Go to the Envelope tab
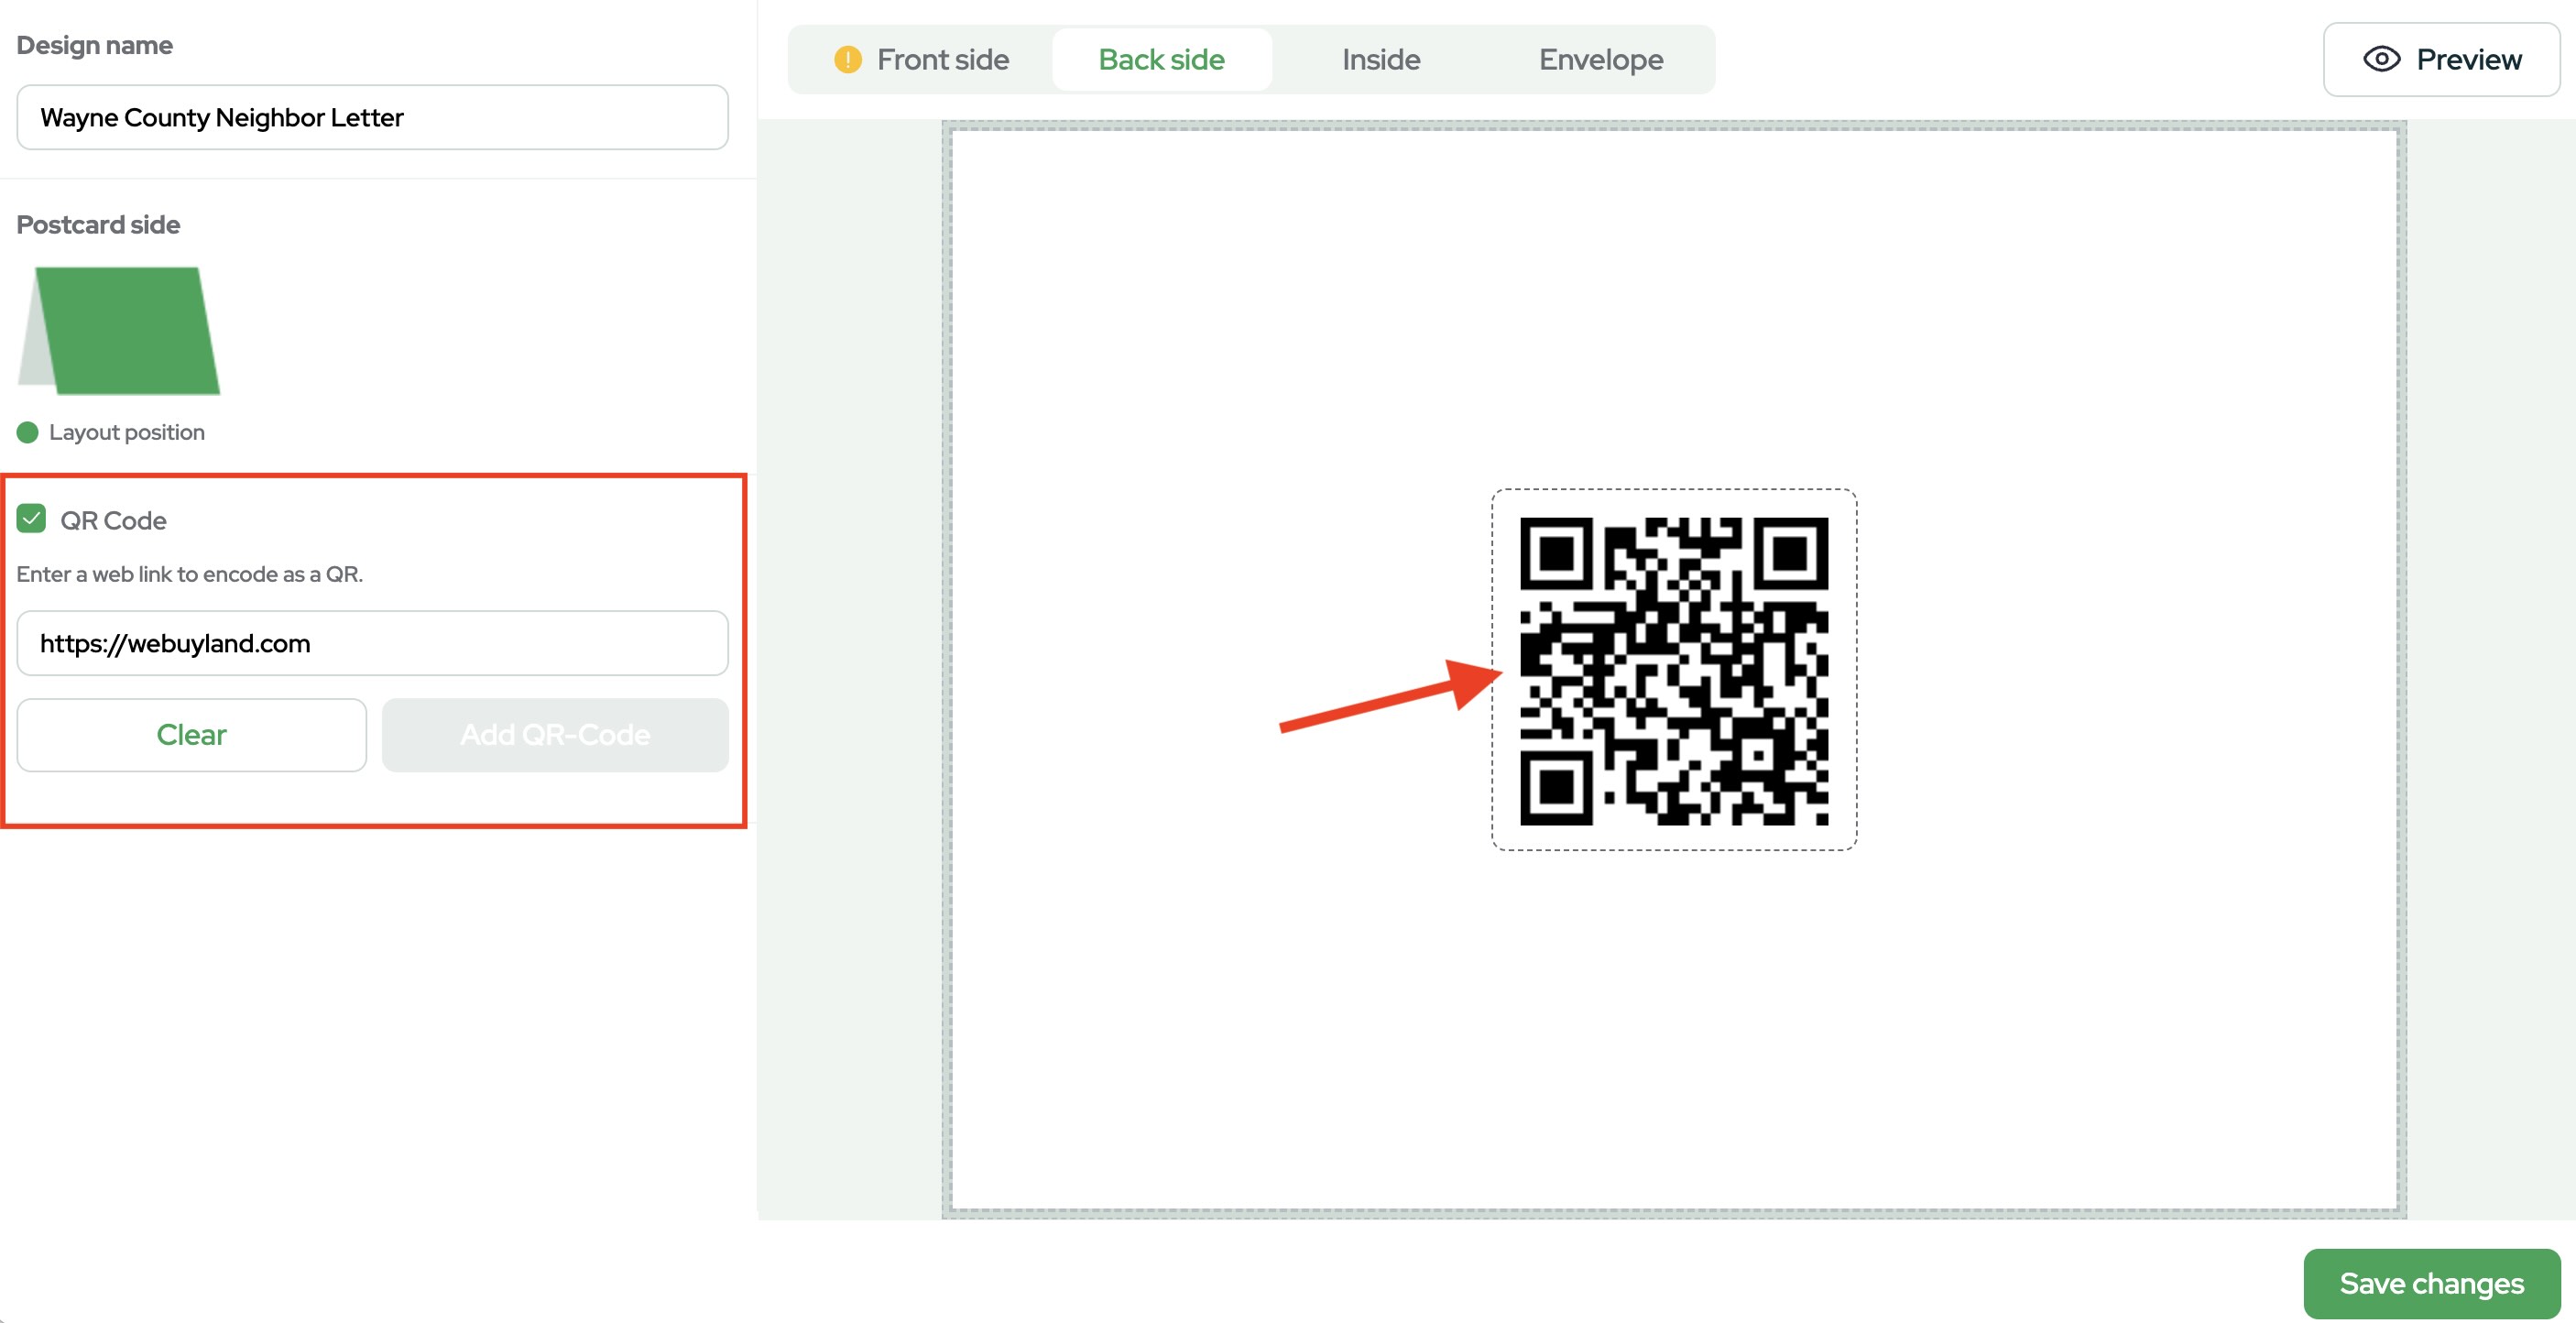 (1600, 60)
